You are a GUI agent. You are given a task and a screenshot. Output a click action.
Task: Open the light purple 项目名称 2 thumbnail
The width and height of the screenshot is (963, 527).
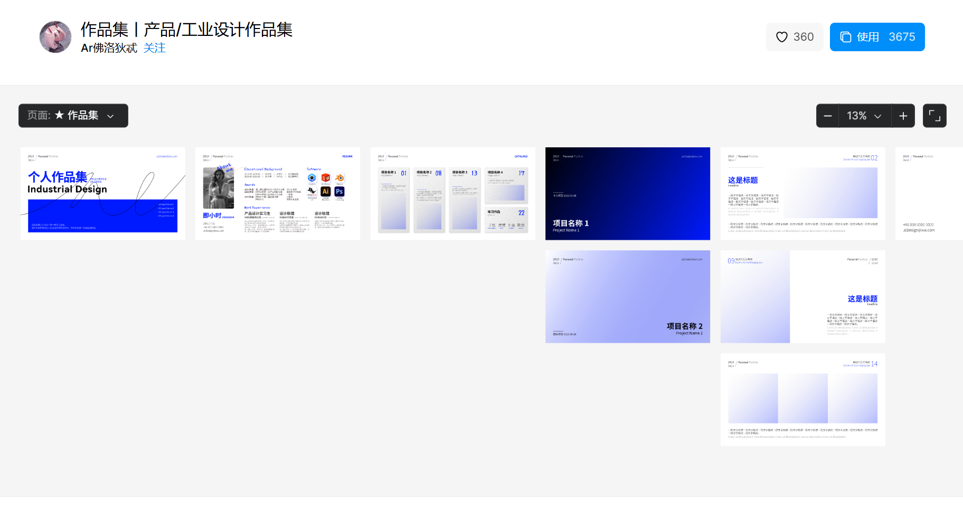tap(628, 297)
